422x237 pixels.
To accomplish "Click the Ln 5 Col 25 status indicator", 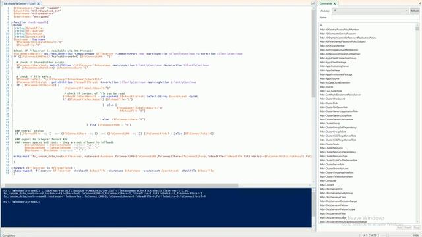I will click(369, 236).
